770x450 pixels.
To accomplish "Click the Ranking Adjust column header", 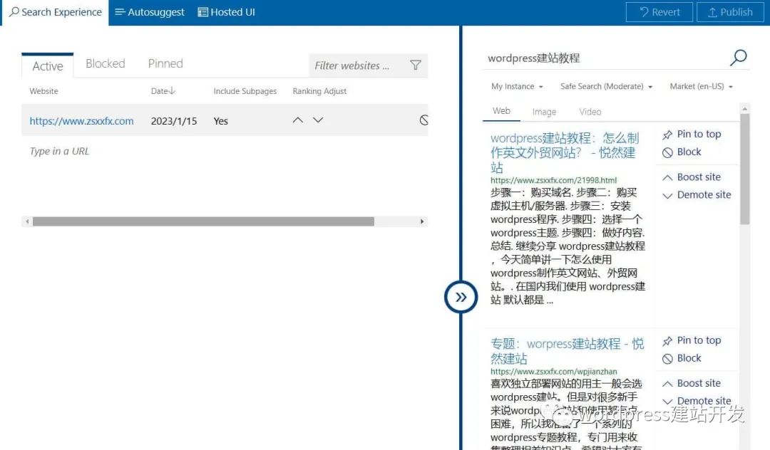I will tap(319, 91).
